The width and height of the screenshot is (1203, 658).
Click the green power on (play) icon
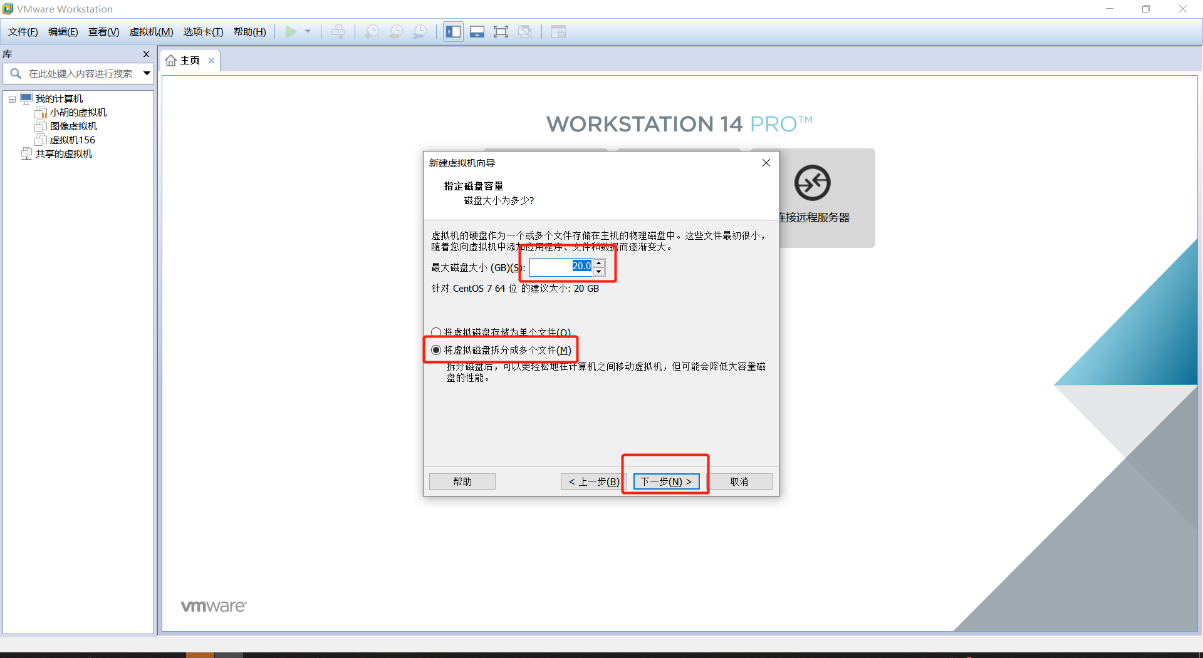click(x=291, y=32)
